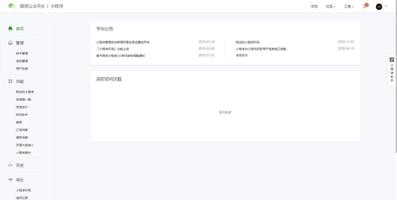Select the 管理 section in sidebar
This screenshot has height=200, width=397.
20,43
